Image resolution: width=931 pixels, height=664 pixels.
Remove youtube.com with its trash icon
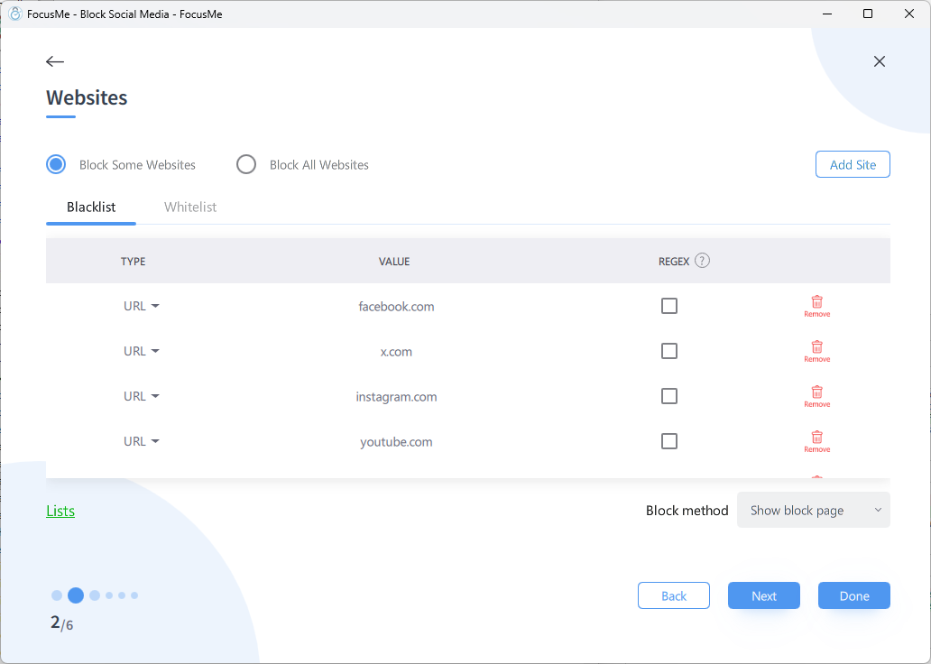point(817,441)
